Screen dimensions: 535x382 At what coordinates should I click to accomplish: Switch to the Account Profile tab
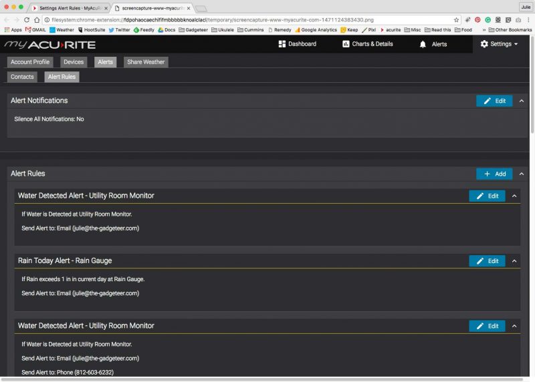click(31, 62)
